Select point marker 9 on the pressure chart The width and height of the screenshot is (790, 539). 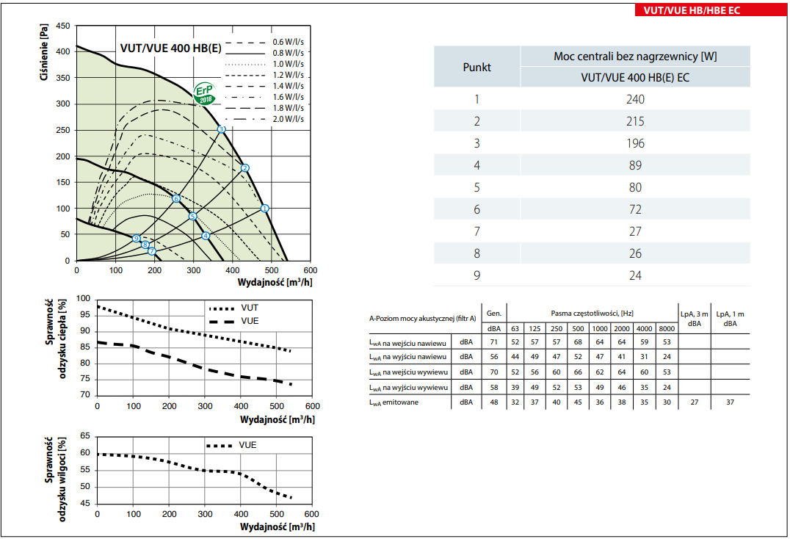tap(136, 238)
